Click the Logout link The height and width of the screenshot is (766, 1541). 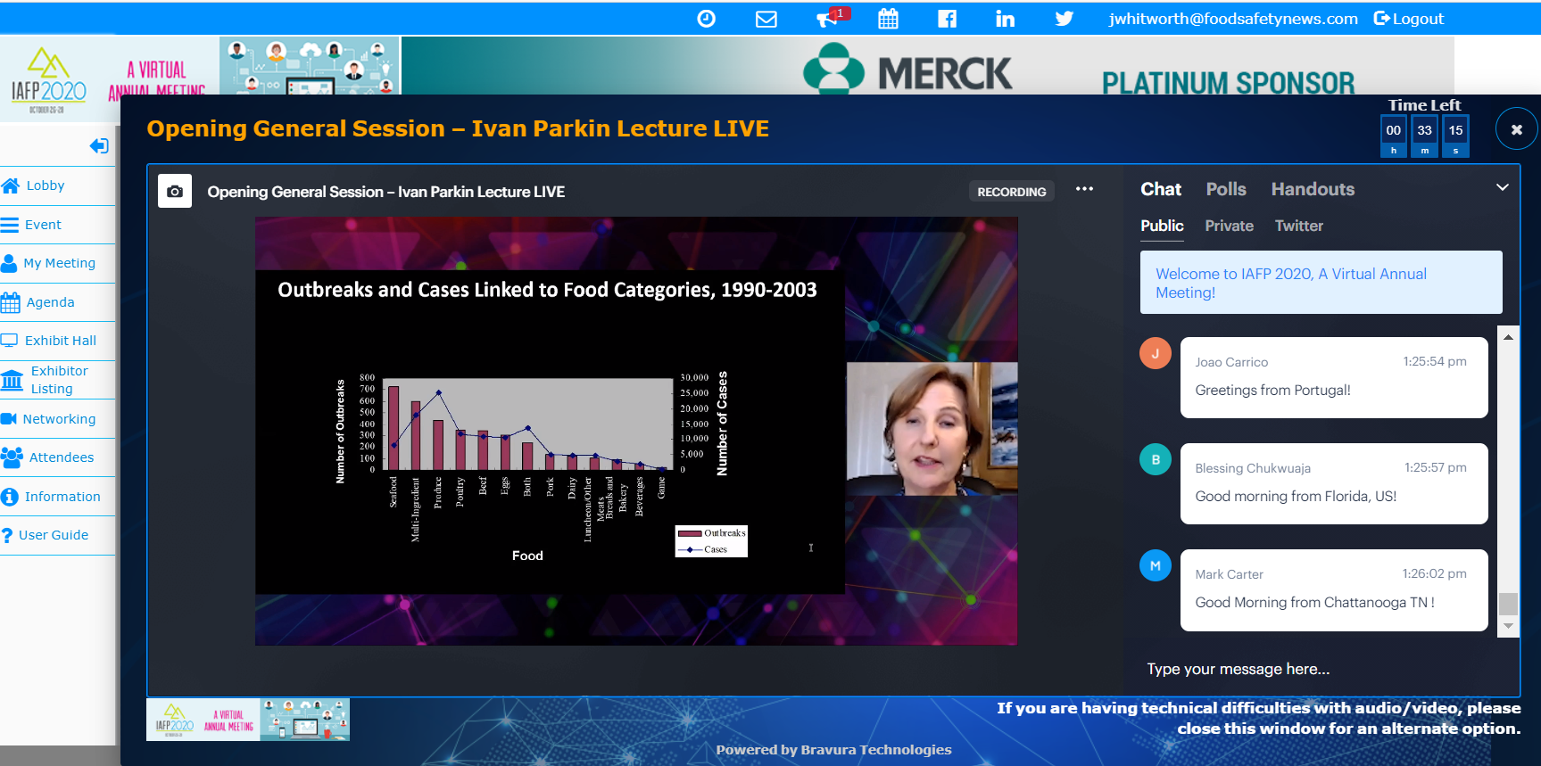1408,19
